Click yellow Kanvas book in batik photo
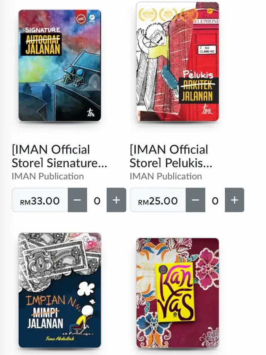 pos(175,292)
